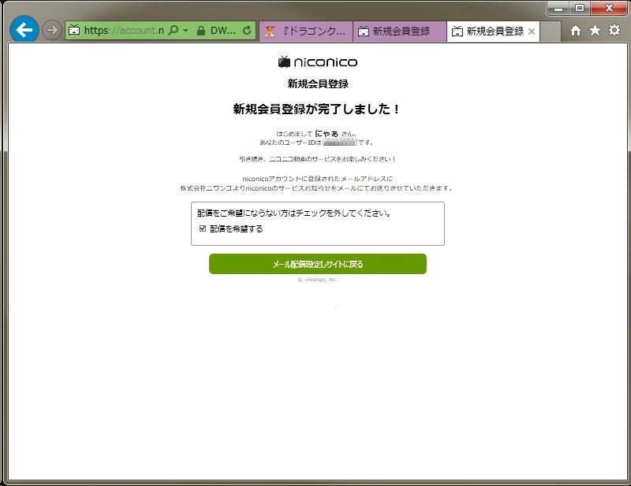
Task: Uncheck the 配信を希望する checkbox
Action: point(203,228)
